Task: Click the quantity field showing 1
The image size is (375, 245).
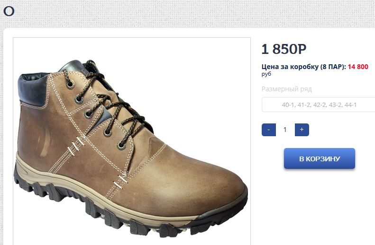Action: tap(285, 130)
